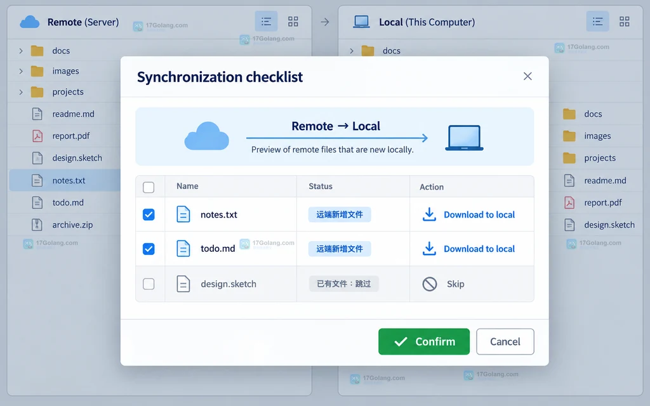
Task: Click the todo.md file icon in checklist
Action: [x=183, y=249]
